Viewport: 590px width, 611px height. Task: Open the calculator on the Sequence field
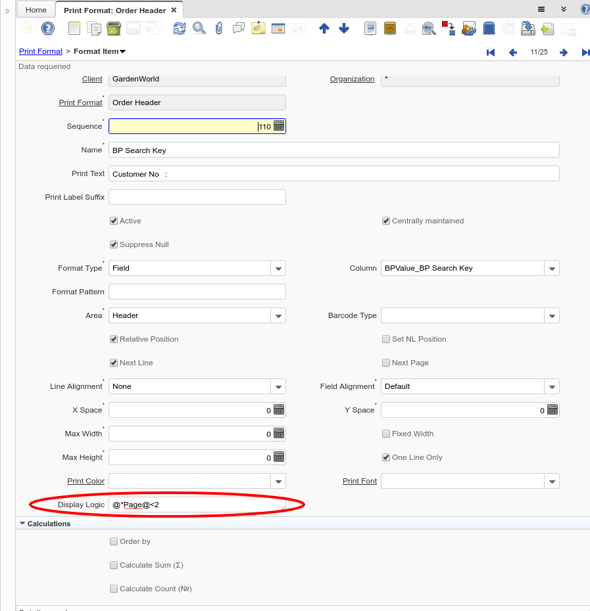pos(280,125)
